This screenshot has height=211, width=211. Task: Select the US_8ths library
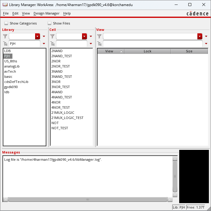pyautogui.click(x=11, y=61)
